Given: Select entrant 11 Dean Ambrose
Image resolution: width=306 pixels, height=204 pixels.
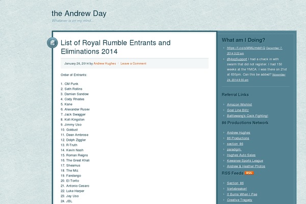Looking at the screenshot, I should pos(74,135).
